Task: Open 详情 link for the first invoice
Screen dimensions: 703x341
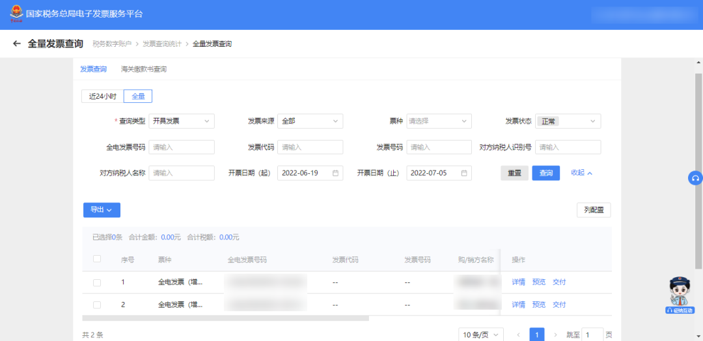Action: click(x=518, y=282)
